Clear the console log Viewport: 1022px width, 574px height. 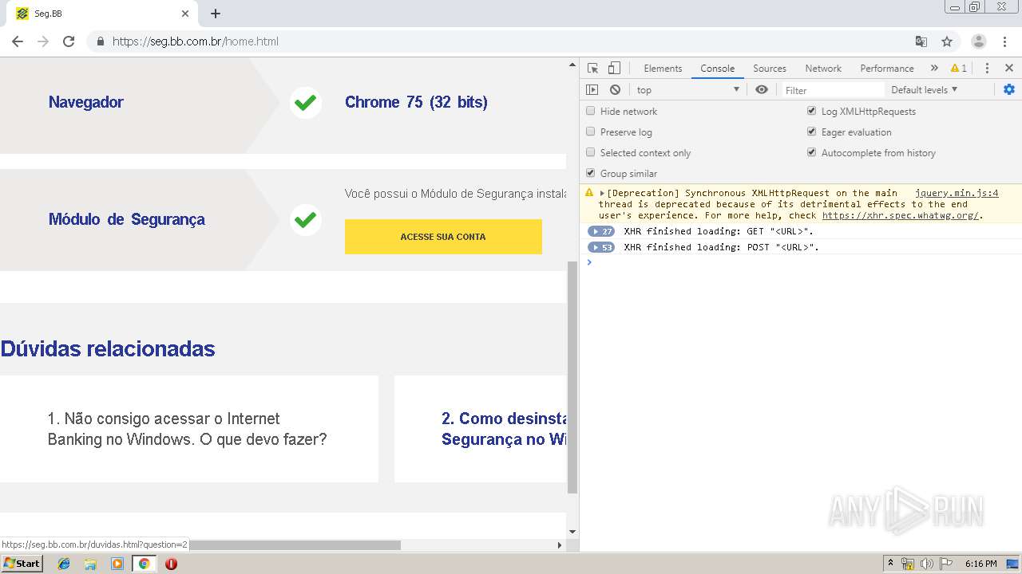[x=615, y=90]
